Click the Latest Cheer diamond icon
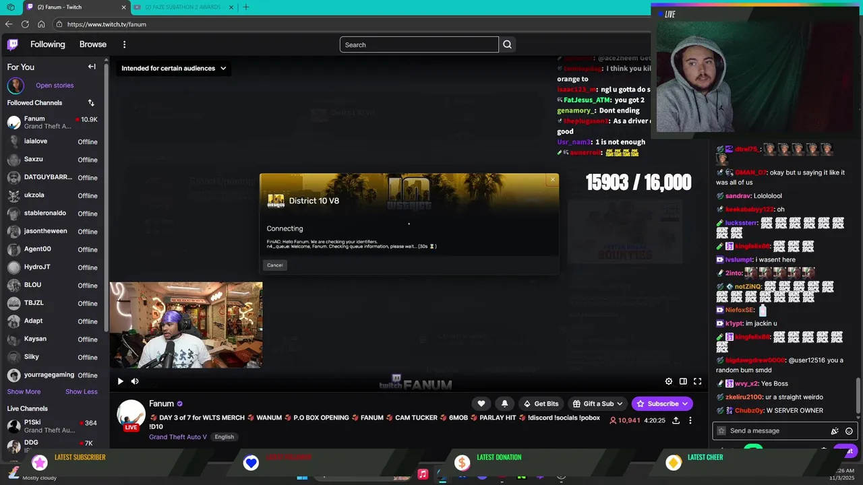Viewport: 863px width, 485px height. tap(674, 462)
